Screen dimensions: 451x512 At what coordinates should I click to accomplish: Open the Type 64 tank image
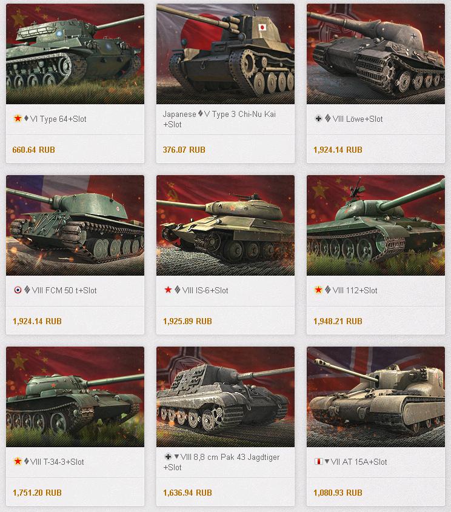coord(75,54)
